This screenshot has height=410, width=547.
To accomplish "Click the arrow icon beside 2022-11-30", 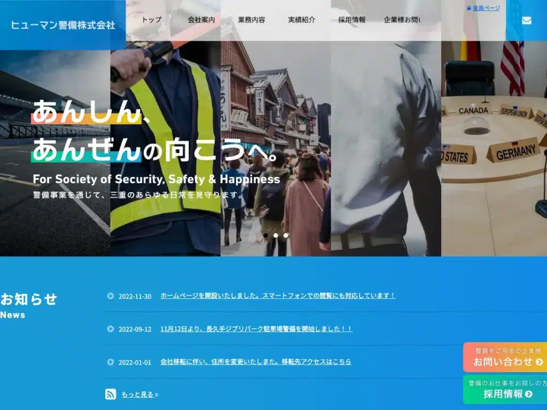I will click(x=110, y=296).
